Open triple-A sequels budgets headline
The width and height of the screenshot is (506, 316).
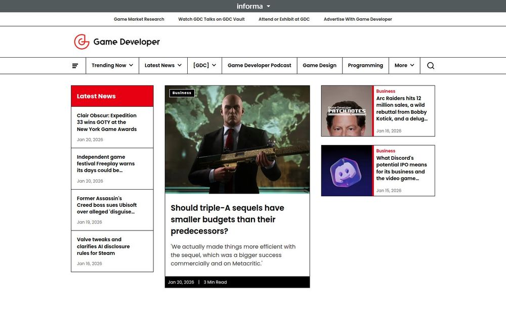coord(228,219)
